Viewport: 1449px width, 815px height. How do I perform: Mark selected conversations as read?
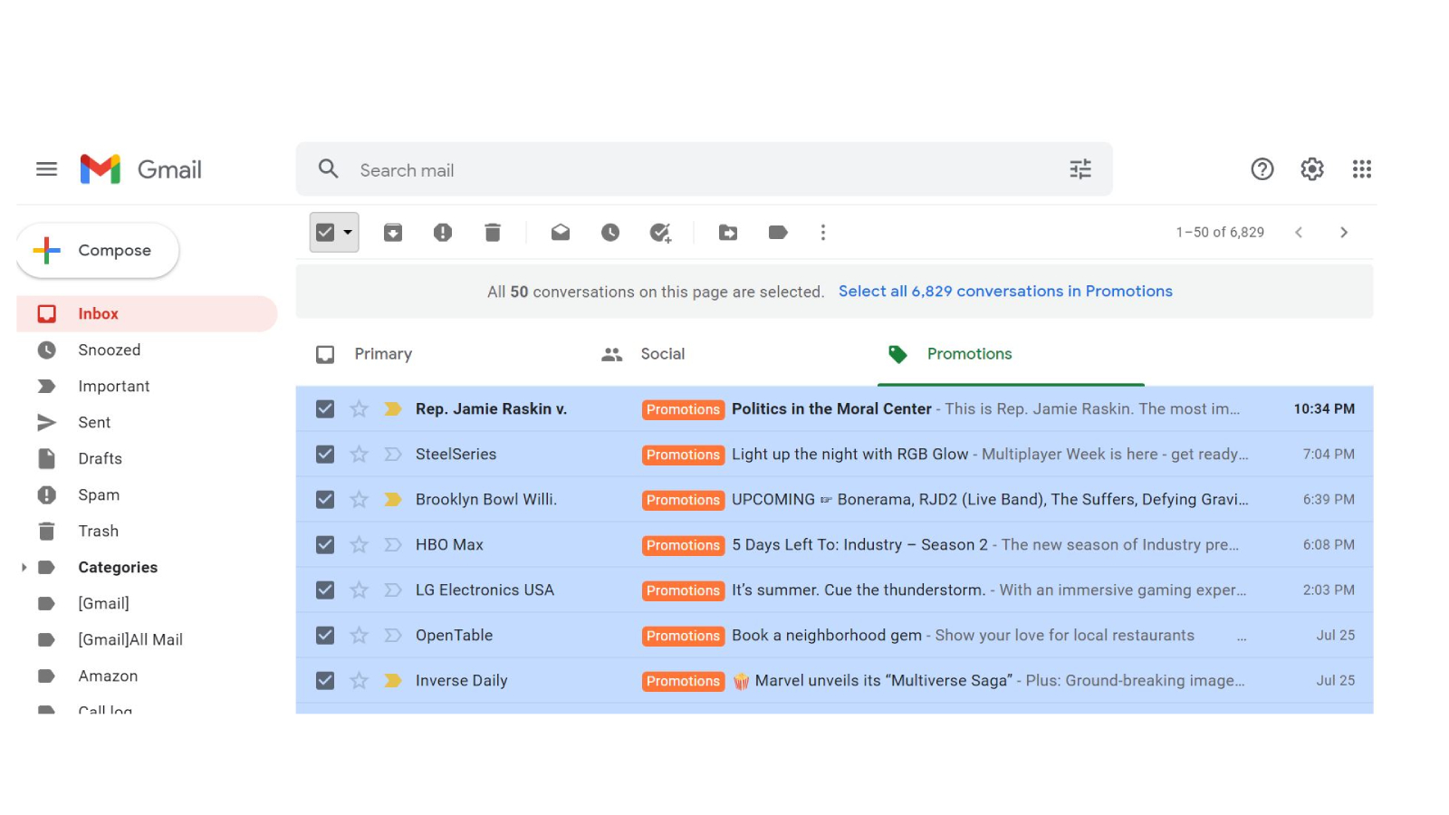[561, 233]
